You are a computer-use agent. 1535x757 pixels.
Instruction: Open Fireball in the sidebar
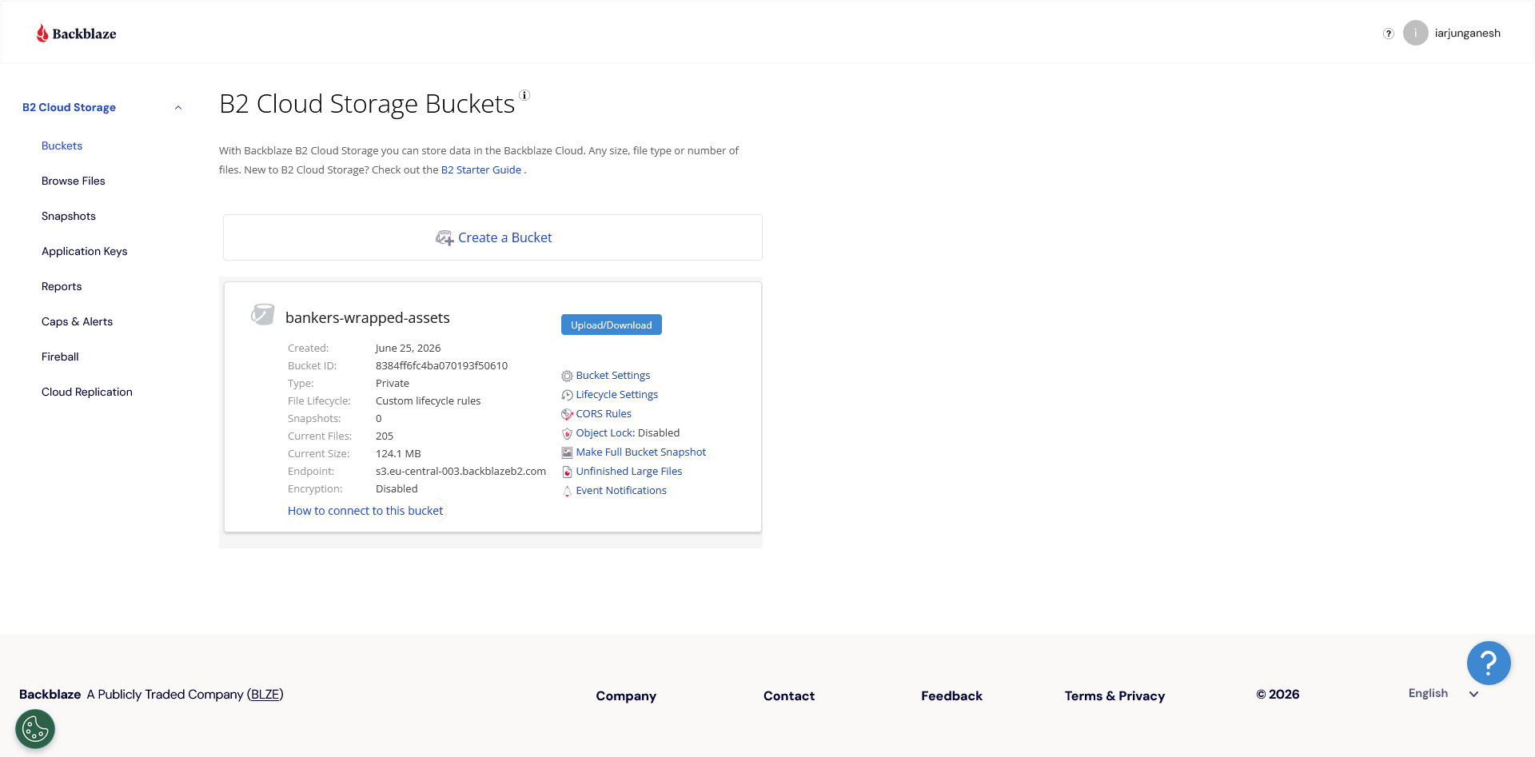[60, 357]
